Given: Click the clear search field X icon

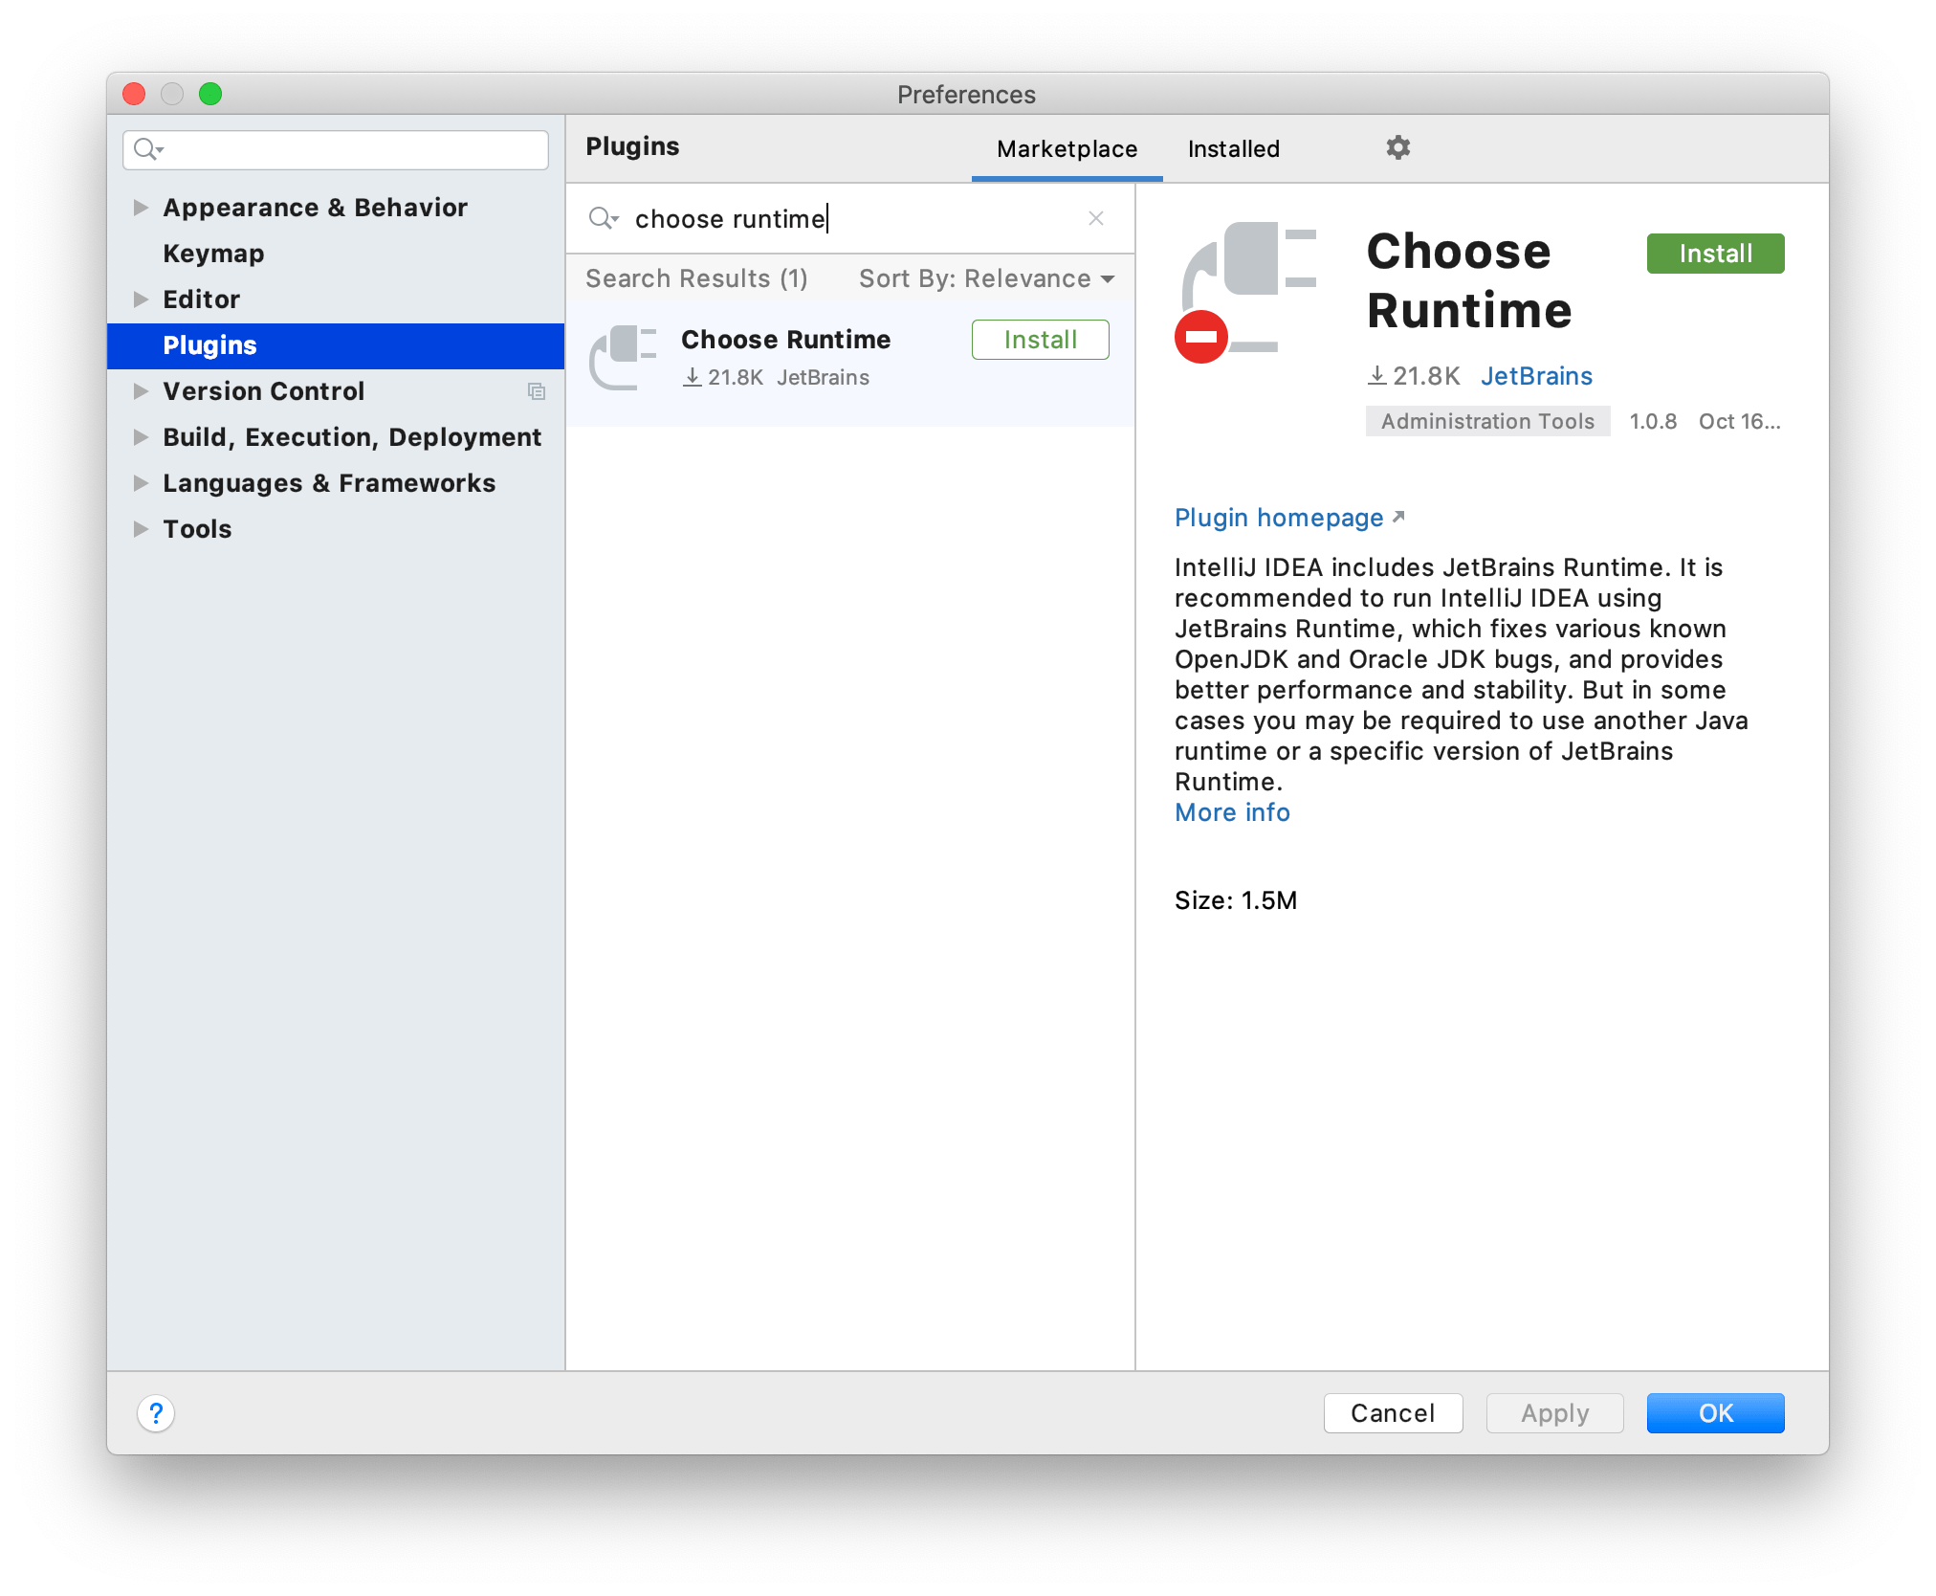Looking at the screenshot, I should coord(1096,219).
